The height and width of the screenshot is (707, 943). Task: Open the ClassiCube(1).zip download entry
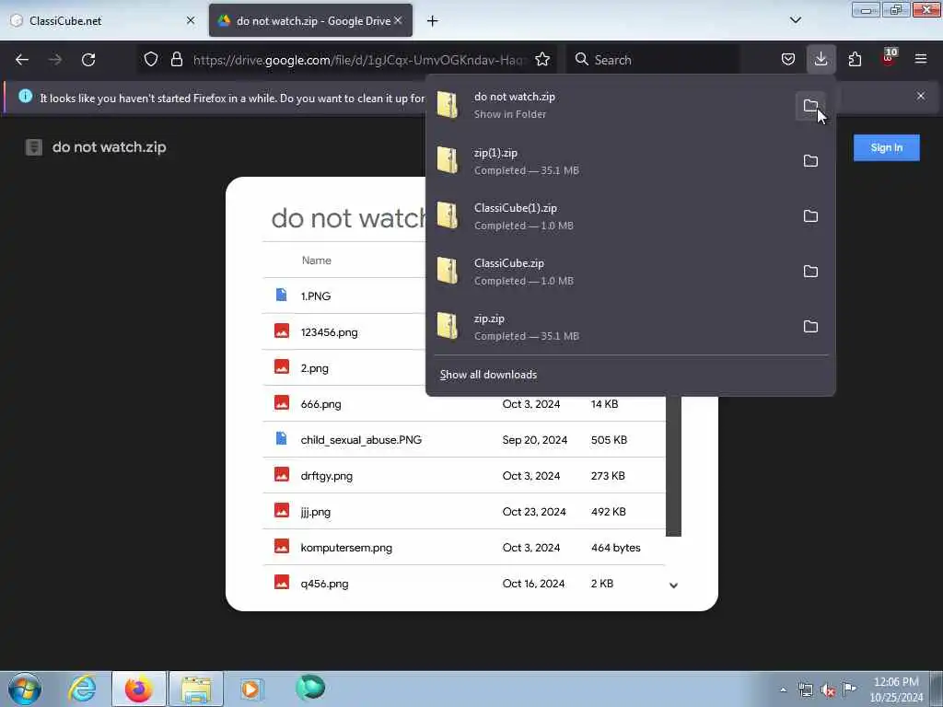610,216
